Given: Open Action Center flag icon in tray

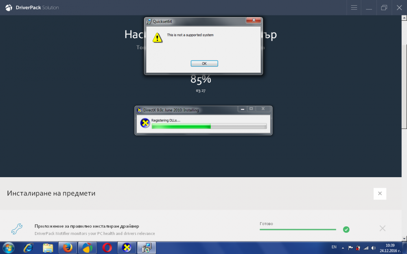Looking at the screenshot, I should click(350, 248).
